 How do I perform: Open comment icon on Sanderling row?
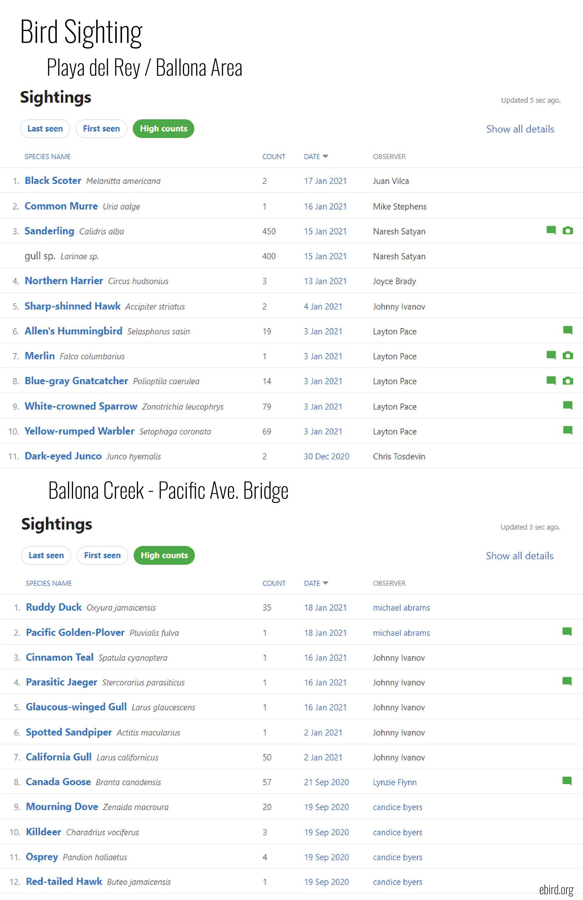click(x=551, y=230)
